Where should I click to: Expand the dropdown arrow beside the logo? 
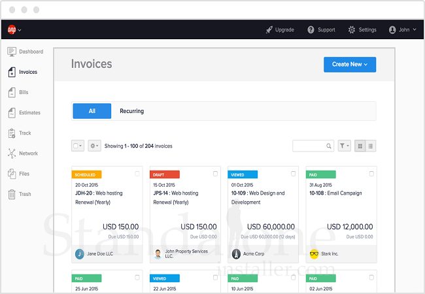click(20, 30)
